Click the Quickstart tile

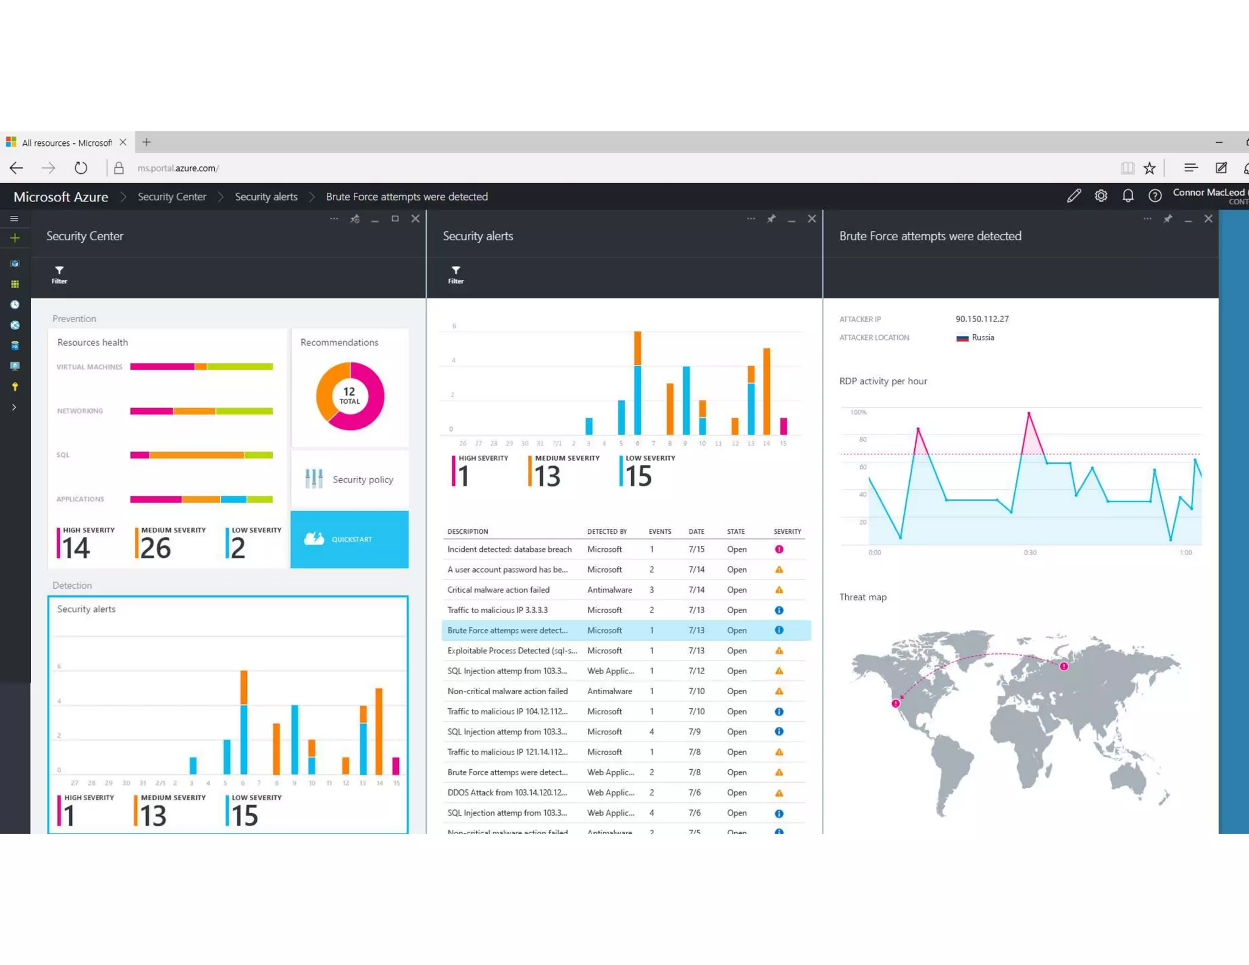[349, 539]
